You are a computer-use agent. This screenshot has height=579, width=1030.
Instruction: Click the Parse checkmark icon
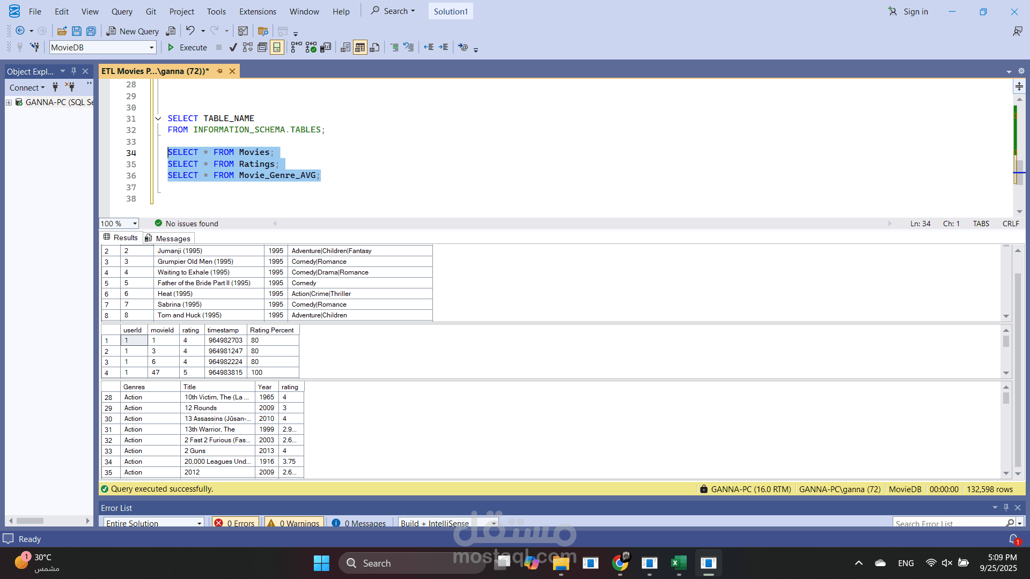point(233,48)
